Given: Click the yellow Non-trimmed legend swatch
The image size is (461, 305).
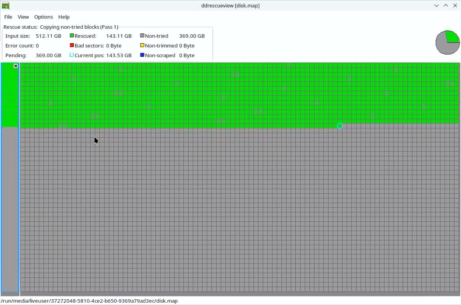Looking at the screenshot, I should pyautogui.click(x=142, y=46).
